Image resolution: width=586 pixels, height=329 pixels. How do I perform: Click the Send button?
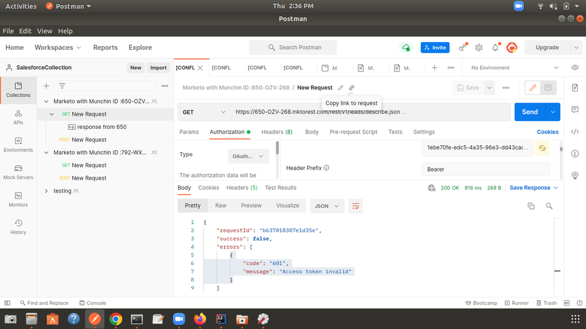click(530, 112)
